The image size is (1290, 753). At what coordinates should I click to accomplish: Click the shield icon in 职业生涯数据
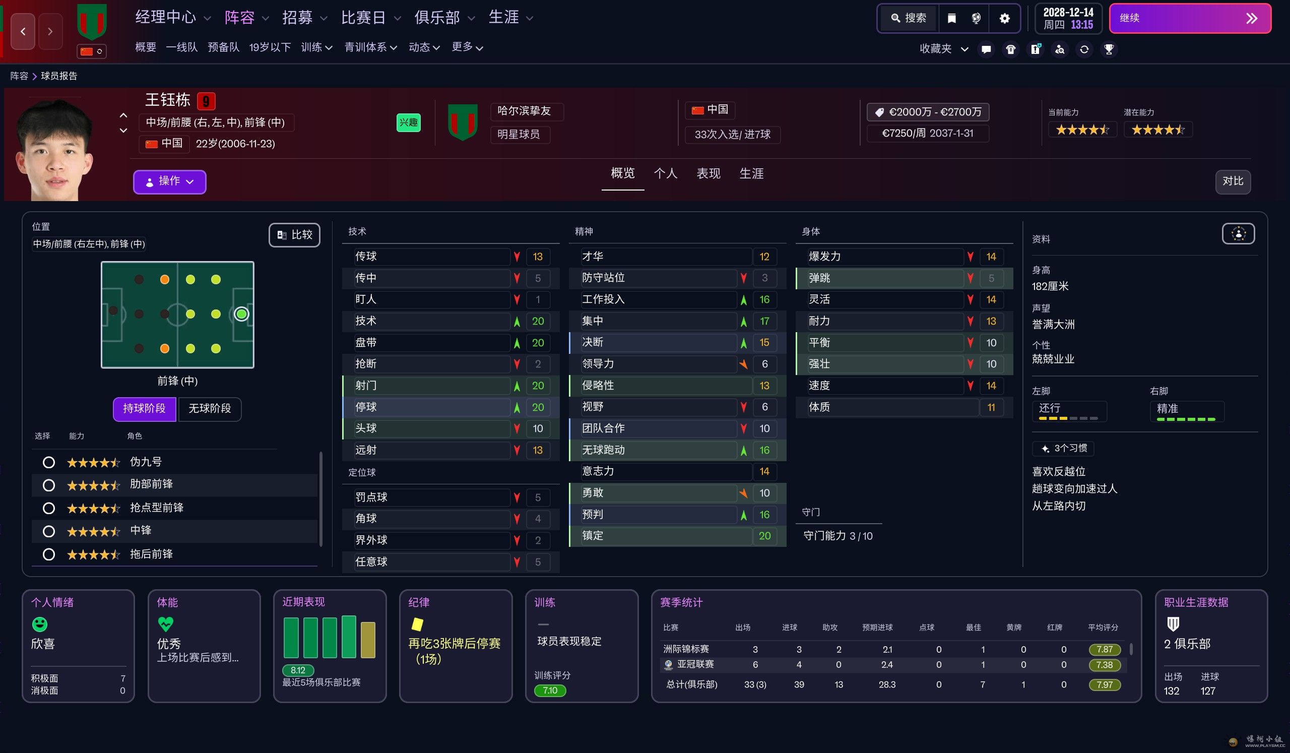[1173, 624]
